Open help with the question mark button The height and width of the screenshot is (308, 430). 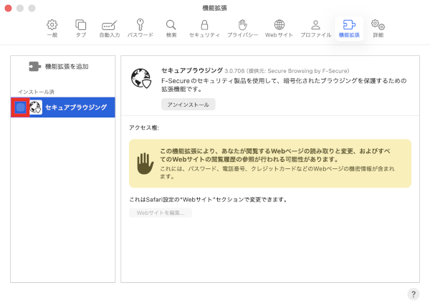click(x=414, y=294)
